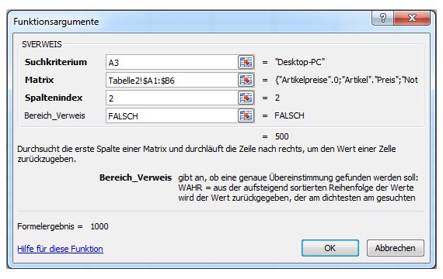Click the Matrix range selector icon

(x=246, y=80)
